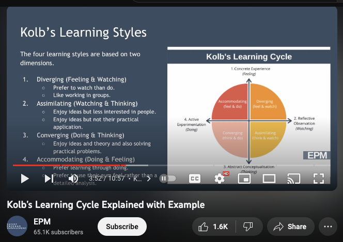Turn on closed captions

194,179
